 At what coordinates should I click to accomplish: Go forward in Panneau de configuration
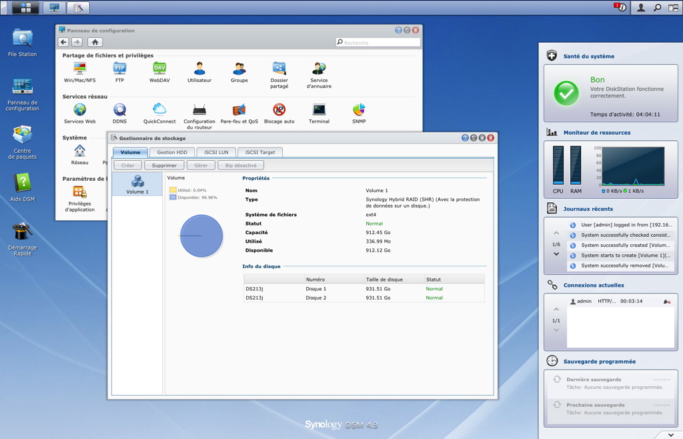coord(77,42)
